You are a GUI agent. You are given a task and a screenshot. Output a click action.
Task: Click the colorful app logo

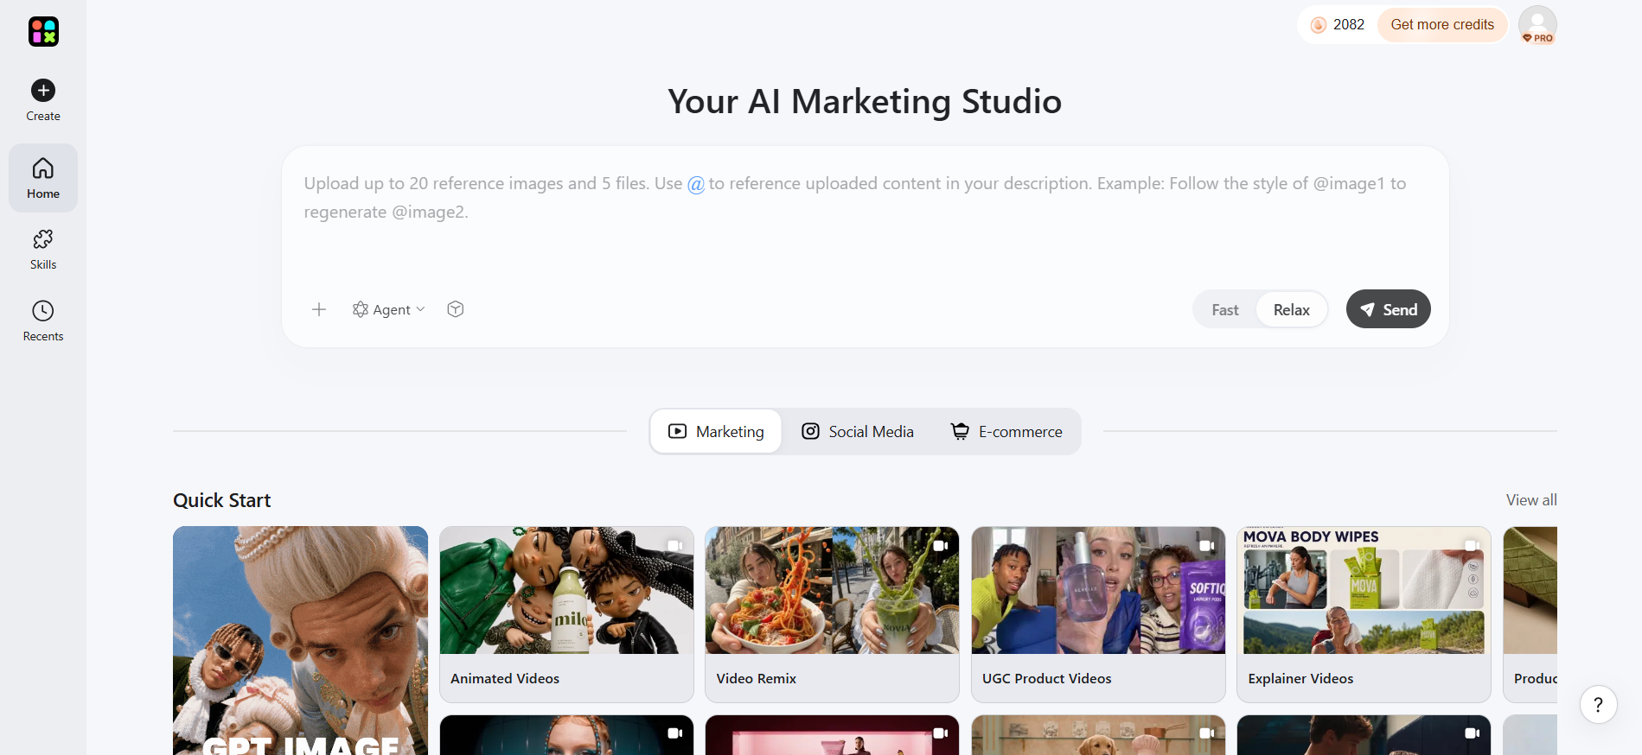pos(43,31)
